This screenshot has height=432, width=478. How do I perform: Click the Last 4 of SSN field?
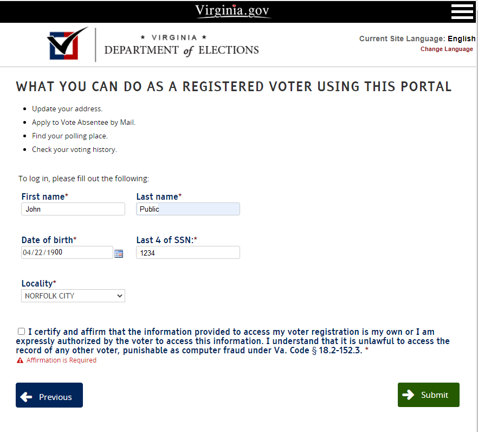[x=188, y=252]
